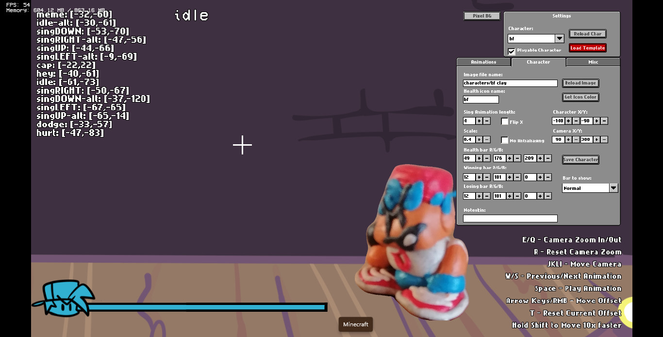Viewport: 663px width, 337px height.
Task: Click the empty Noteskin input field
Action: 510,219
